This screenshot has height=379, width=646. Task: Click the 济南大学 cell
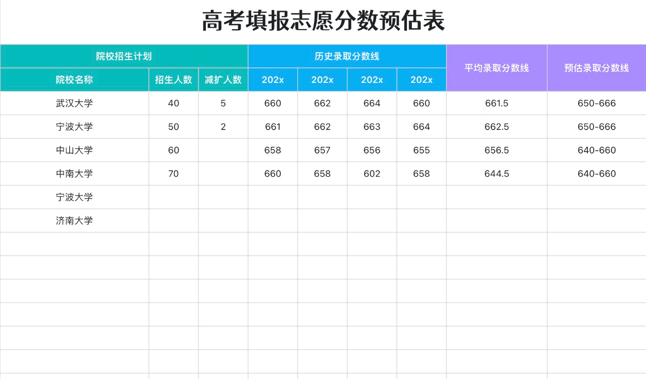75,221
